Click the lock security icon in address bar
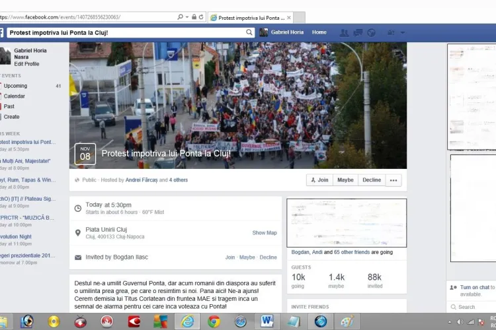The height and width of the screenshot is (330, 496). point(194,17)
